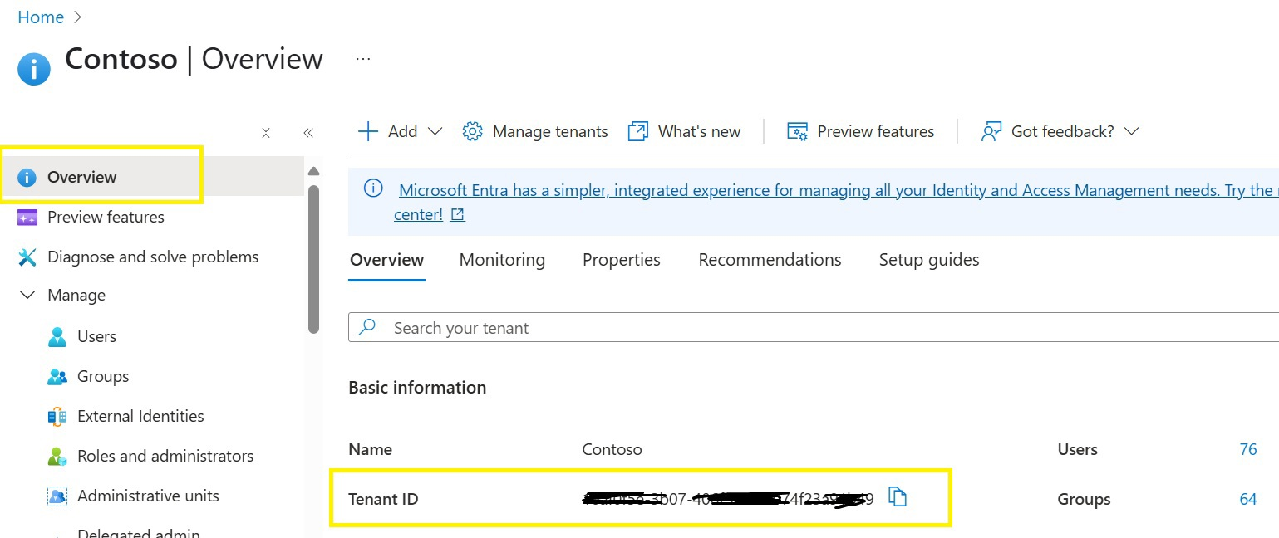Click the Users person icon in sidebar
Image resolution: width=1279 pixels, height=538 pixels.
[57, 336]
